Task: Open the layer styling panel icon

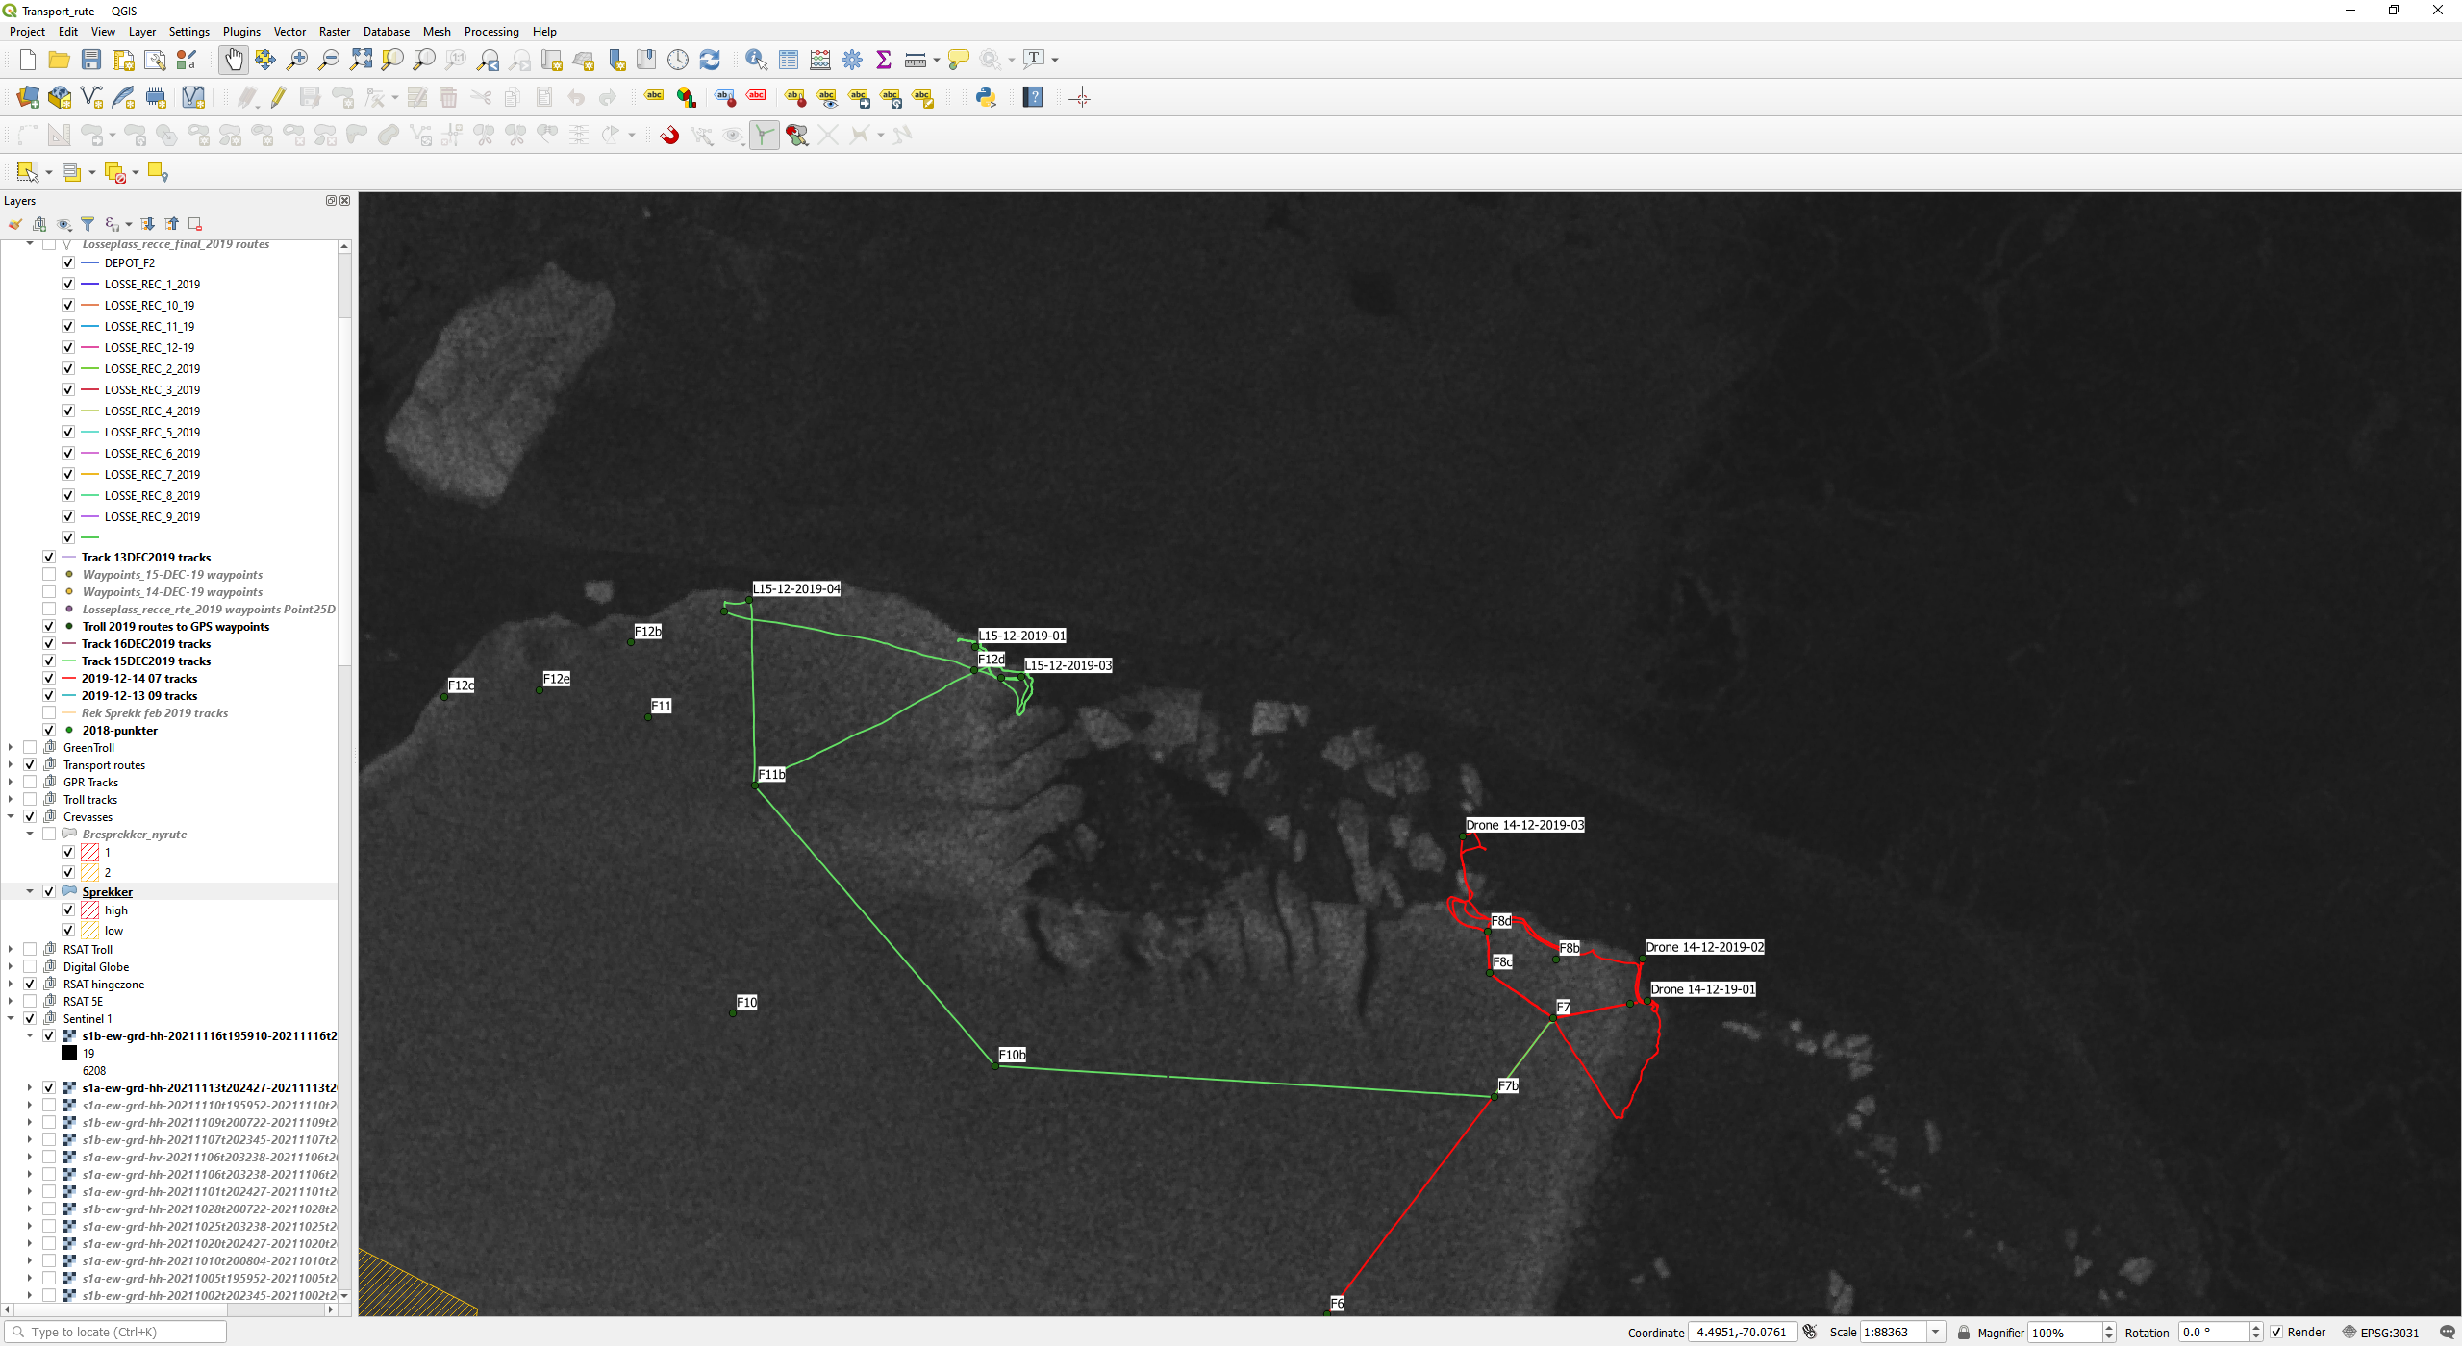Action: tap(15, 224)
